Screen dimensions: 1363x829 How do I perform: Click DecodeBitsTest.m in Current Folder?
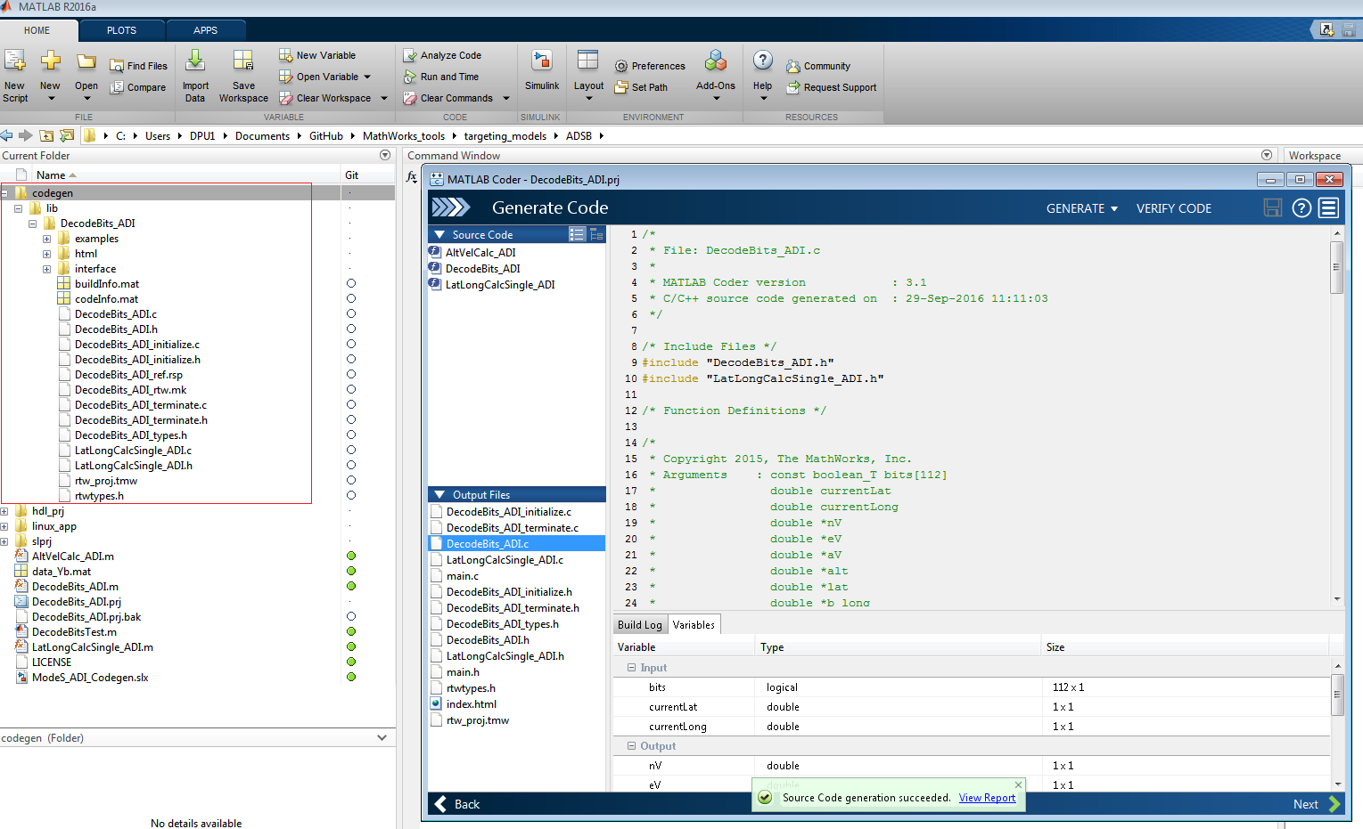pyautogui.click(x=74, y=632)
